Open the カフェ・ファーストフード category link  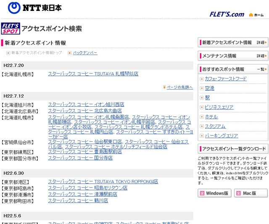tap(226, 79)
